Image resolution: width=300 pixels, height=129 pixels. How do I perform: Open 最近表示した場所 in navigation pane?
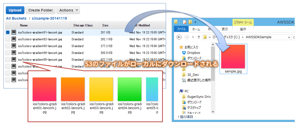pos(199,80)
